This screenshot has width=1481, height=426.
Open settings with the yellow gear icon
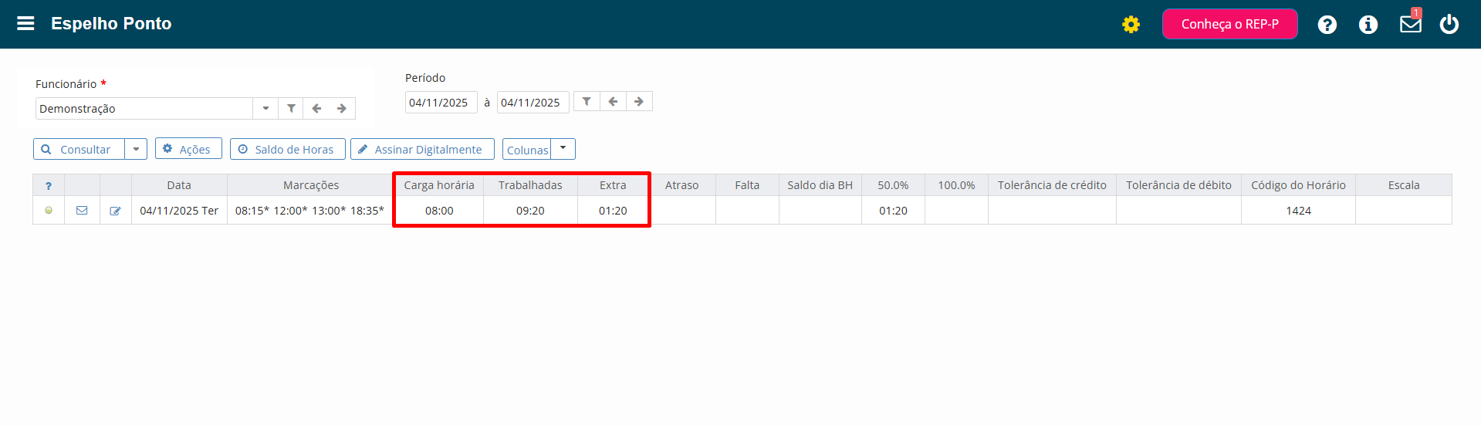click(1131, 25)
